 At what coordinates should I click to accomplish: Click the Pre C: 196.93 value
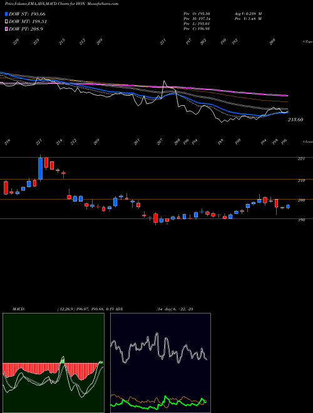point(197,29)
